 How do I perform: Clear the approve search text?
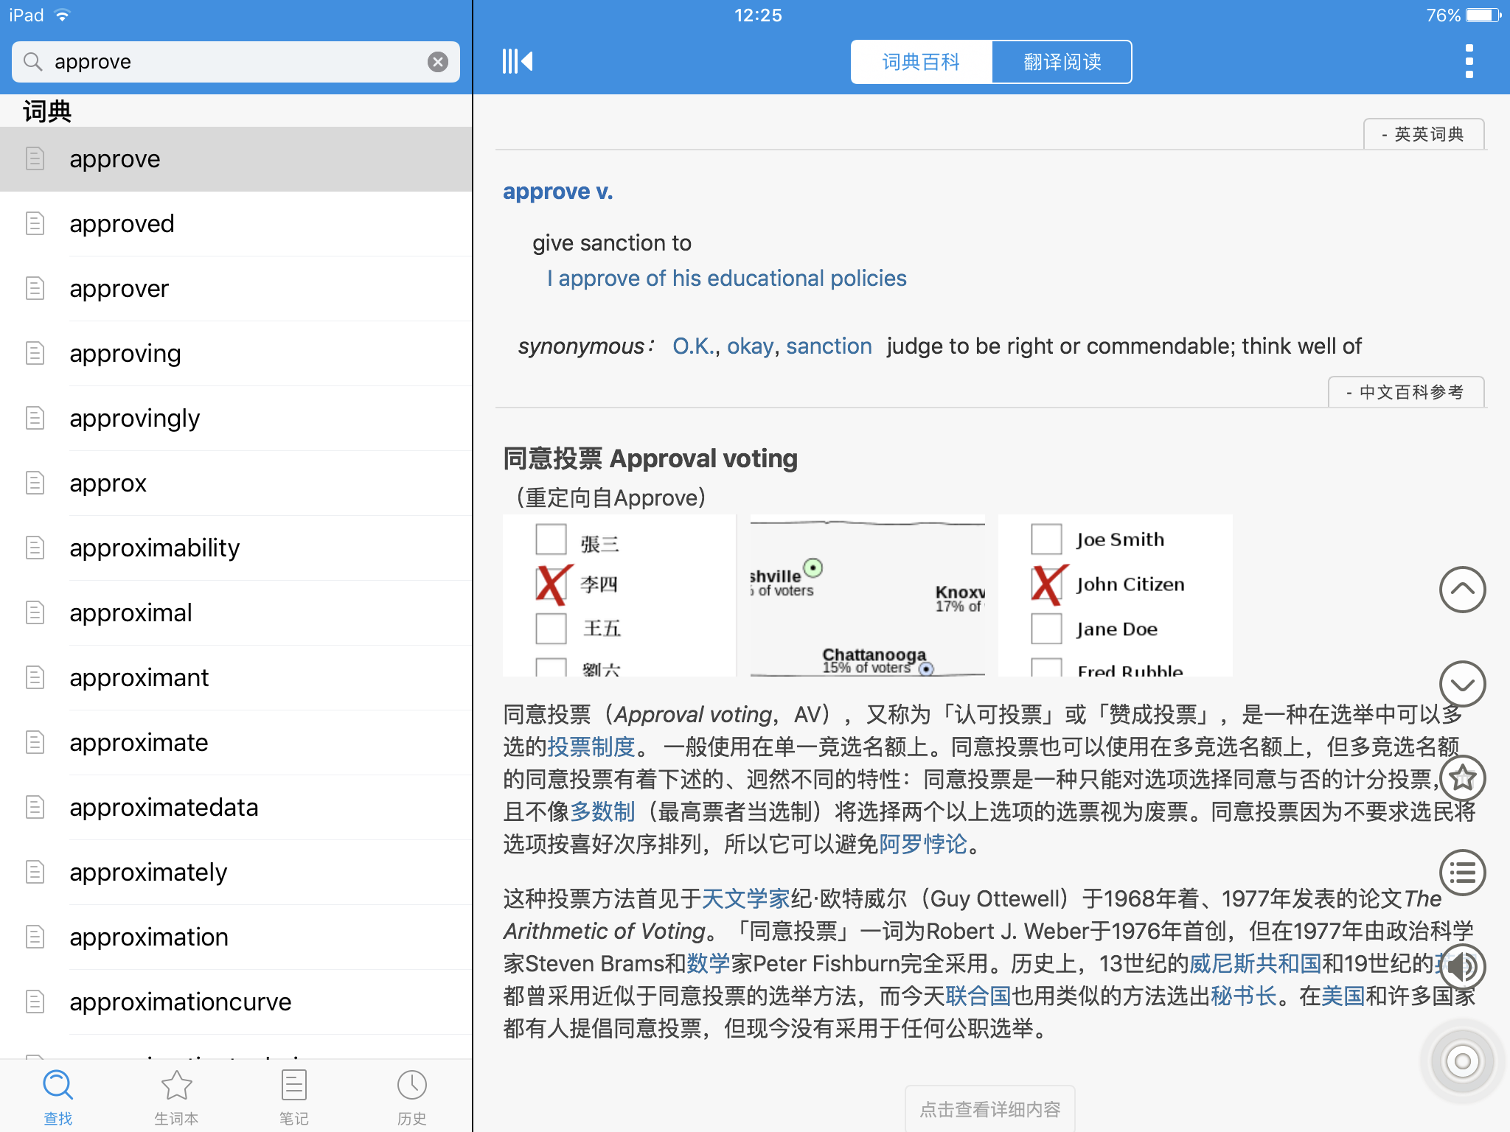[x=438, y=62]
